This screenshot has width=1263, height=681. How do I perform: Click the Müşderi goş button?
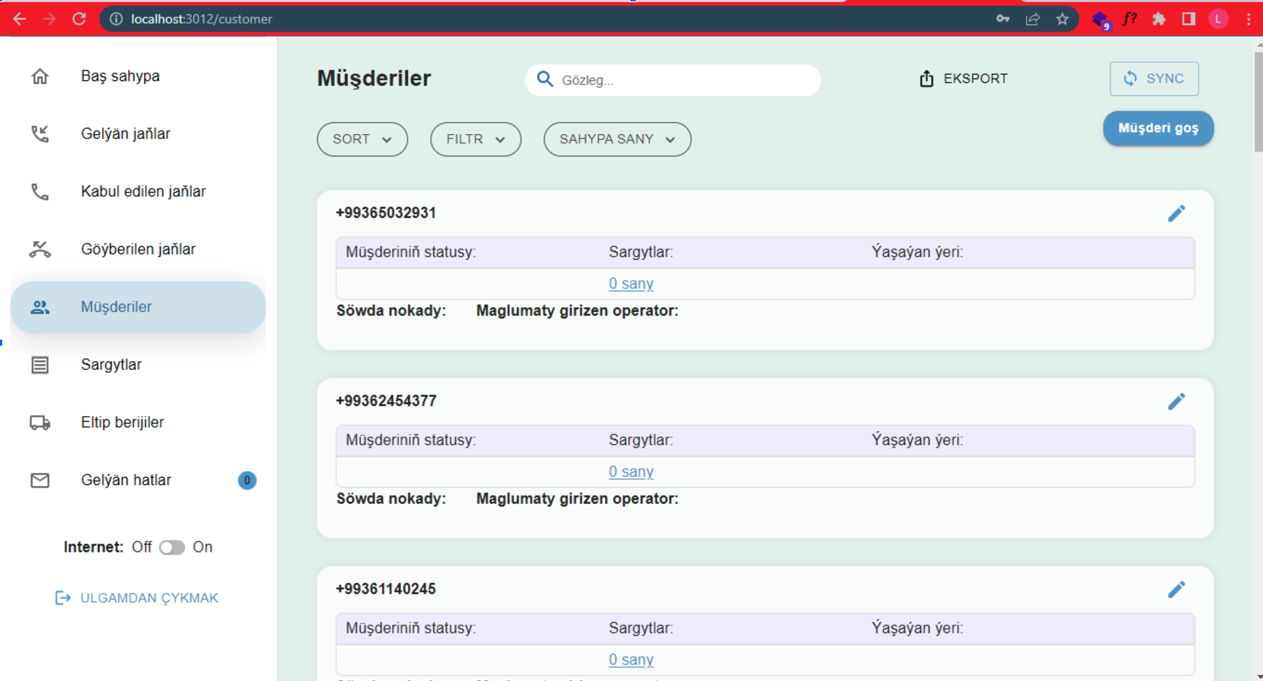pos(1158,128)
